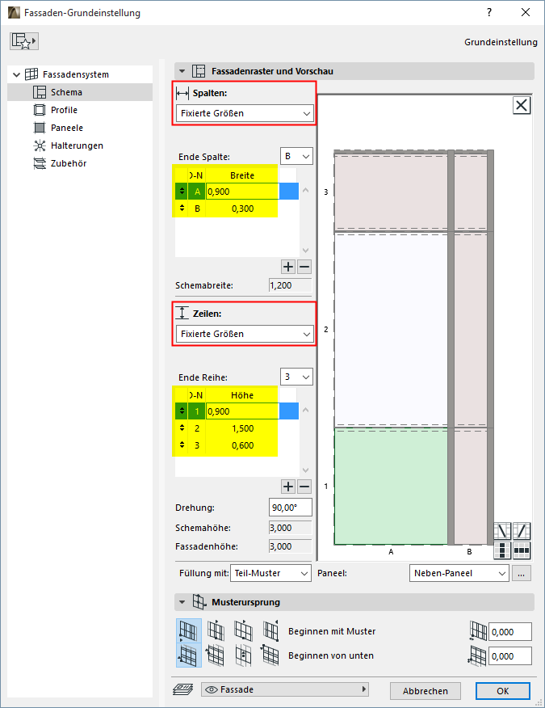
Task: Select the backslash diagonal division icon
Action: [x=502, y=531]
